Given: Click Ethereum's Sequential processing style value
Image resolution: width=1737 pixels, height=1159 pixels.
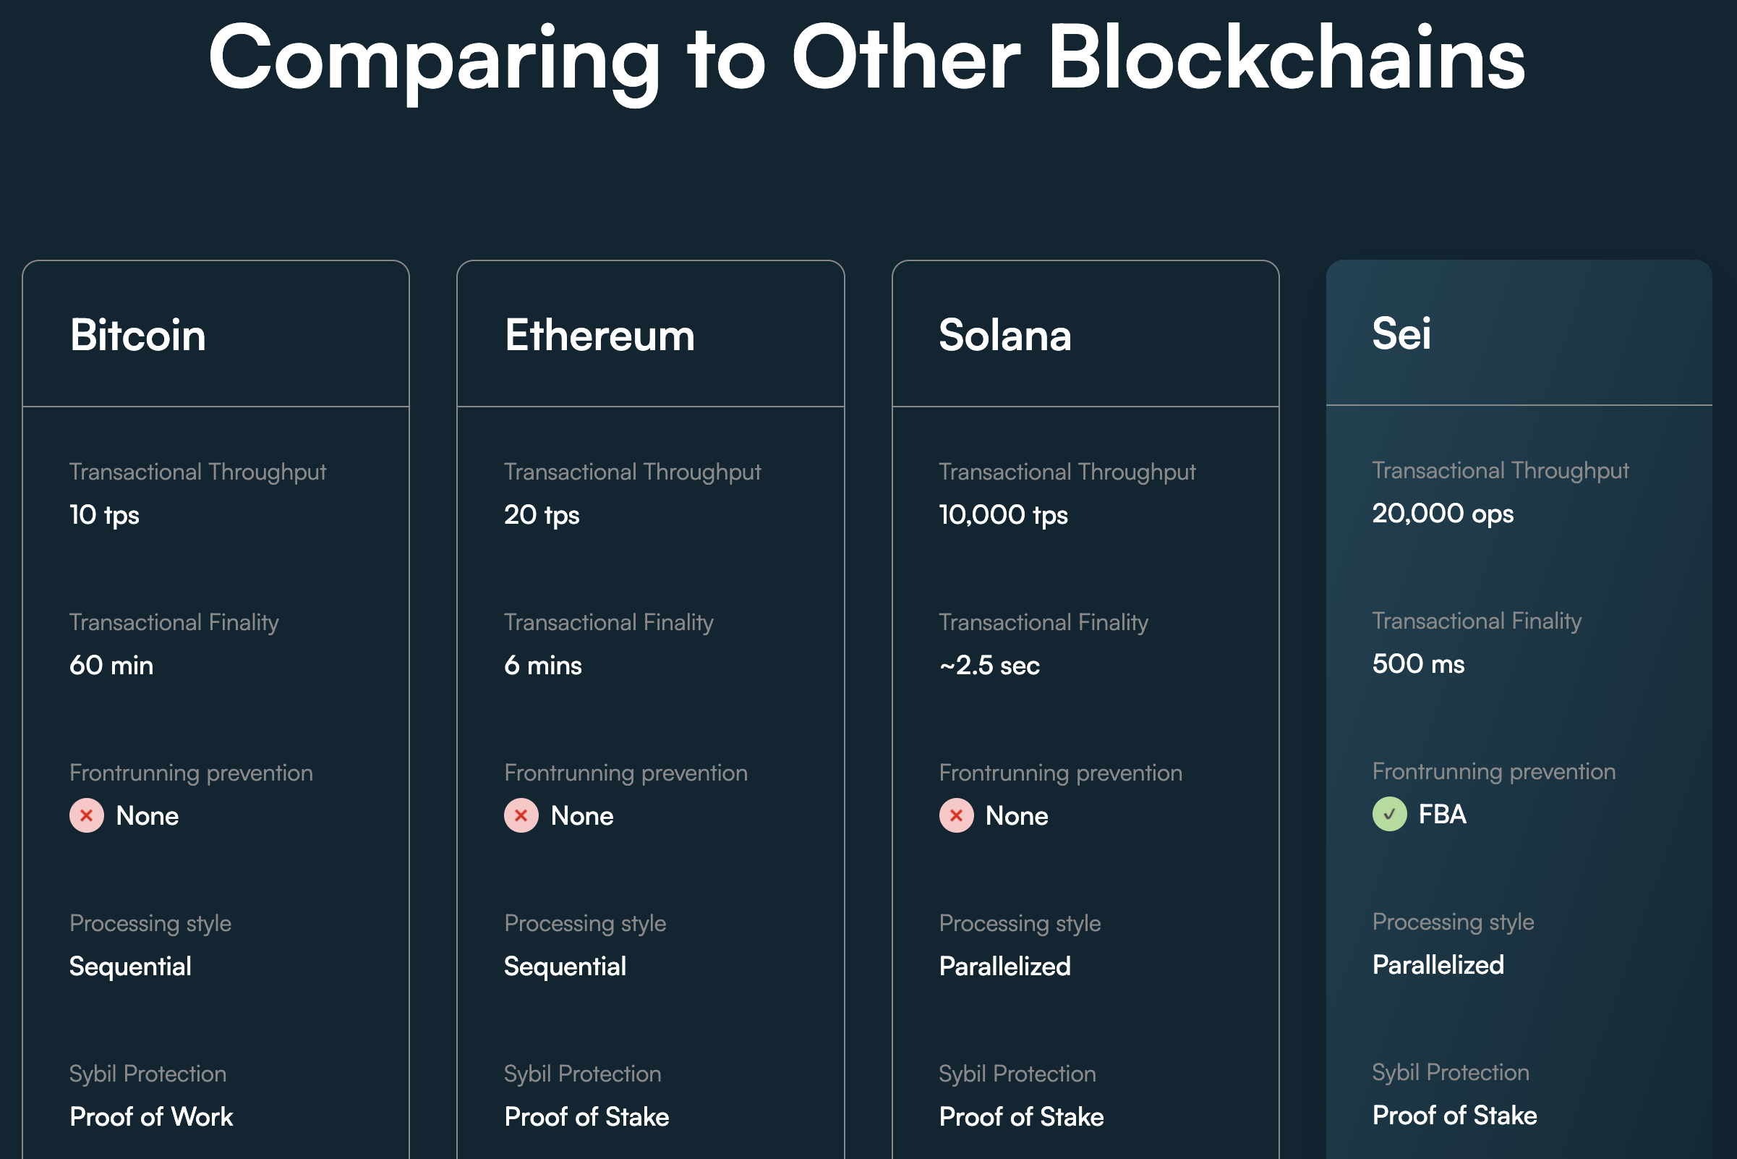Looking at the screenshot, I should click(565, 966).
